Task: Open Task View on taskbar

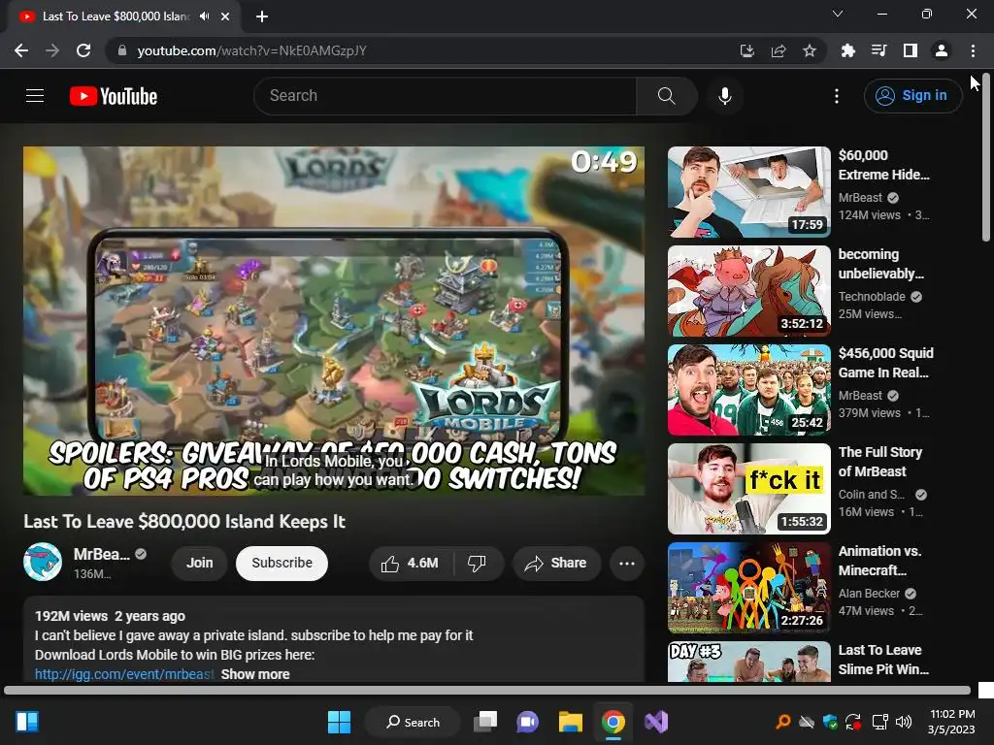Action: tap(485, 722)
